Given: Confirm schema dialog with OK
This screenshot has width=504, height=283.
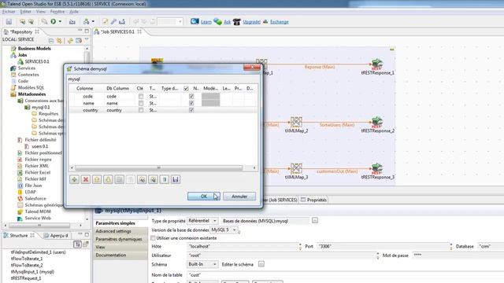Looking at the screenshot, I should click(204, 196).
